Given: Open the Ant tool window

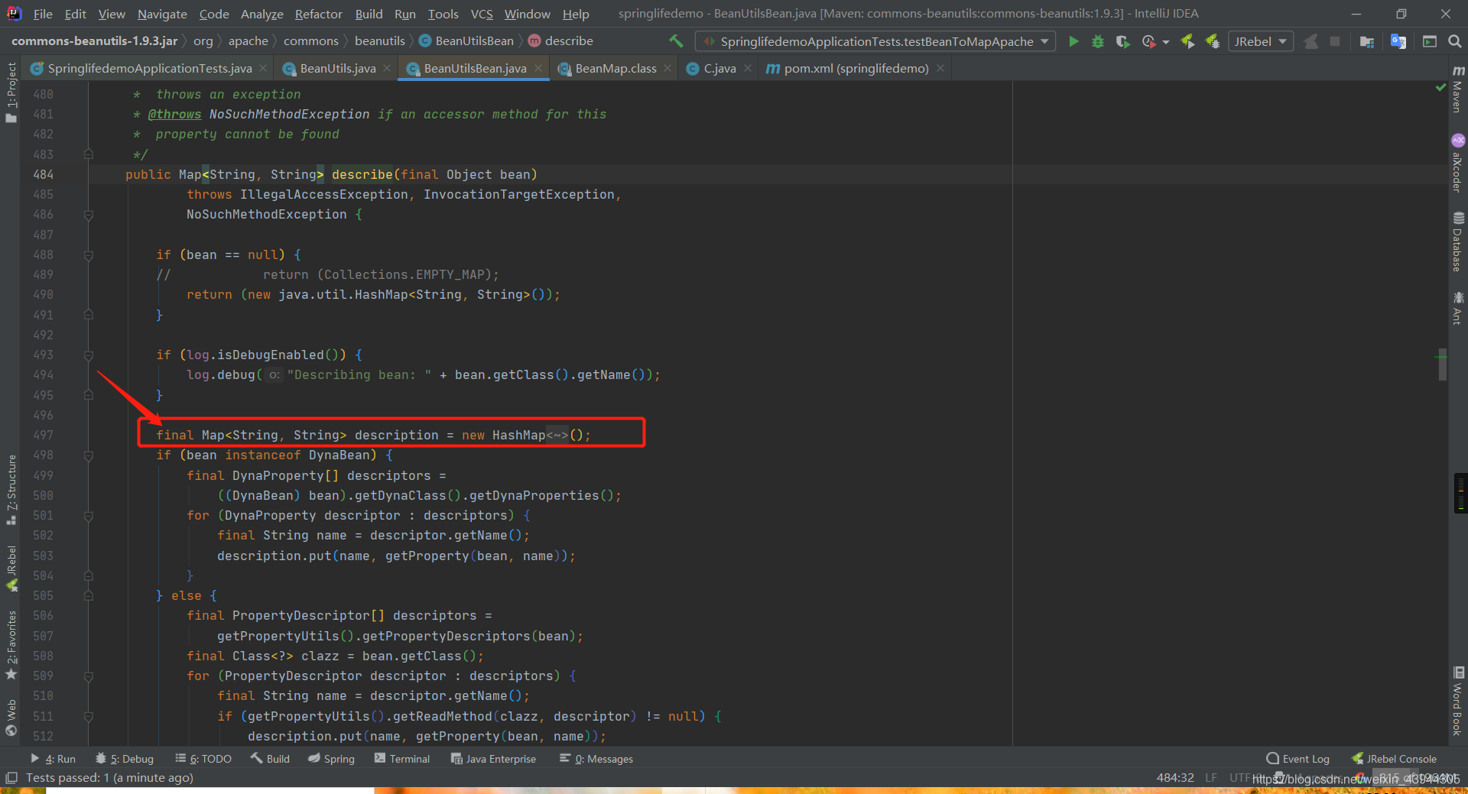Looking at the screenshot, I should [1458, 307].
